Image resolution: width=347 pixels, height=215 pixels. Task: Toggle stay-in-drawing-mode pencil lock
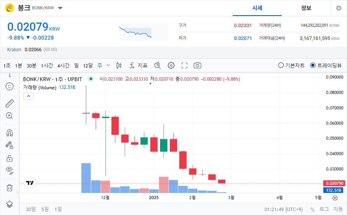click(x=9, y=145)
